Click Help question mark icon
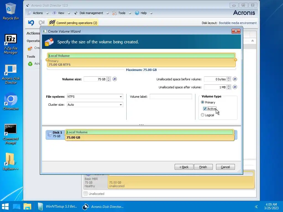Image resolution: width=283 pixels, height=212 pixels. tap(137, 13)
